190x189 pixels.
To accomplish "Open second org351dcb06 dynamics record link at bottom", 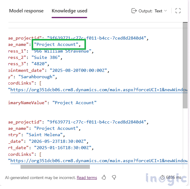I will 99,161.
